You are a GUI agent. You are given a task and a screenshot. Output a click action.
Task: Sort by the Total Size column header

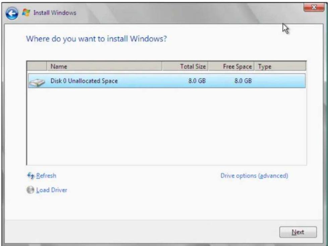coord(185,66)
